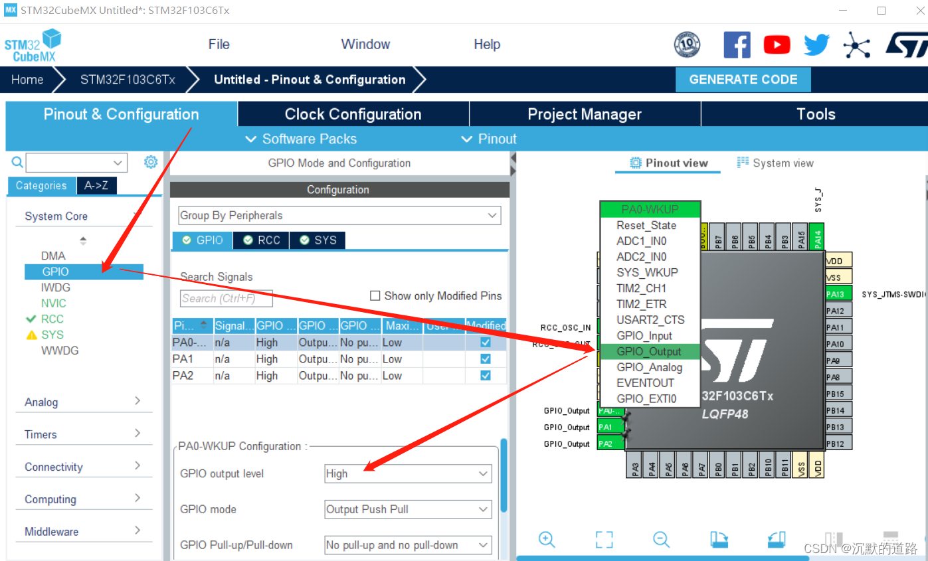
Task: Open the GPIO output level dropdown
Action: tap(408, 473)
